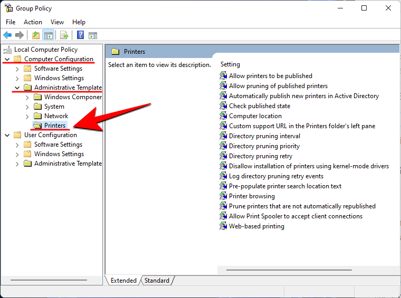Screen dimensions: 401x298
Task: Click the Web-based printing policy icon
Action: coord(223,226)
